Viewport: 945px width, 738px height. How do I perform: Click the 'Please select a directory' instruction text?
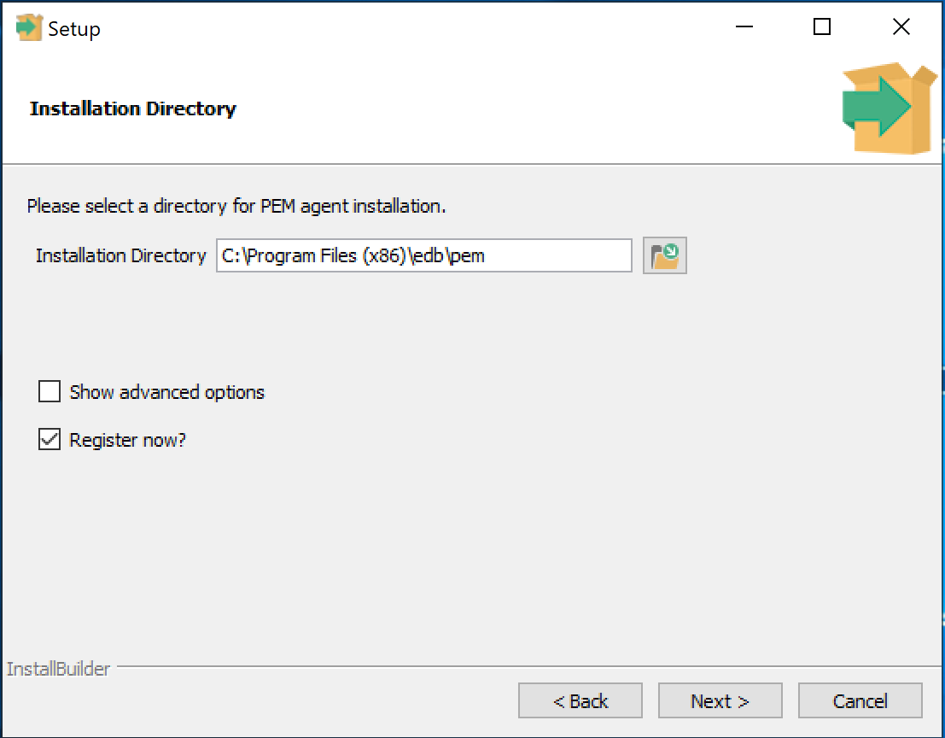[236, 206]
